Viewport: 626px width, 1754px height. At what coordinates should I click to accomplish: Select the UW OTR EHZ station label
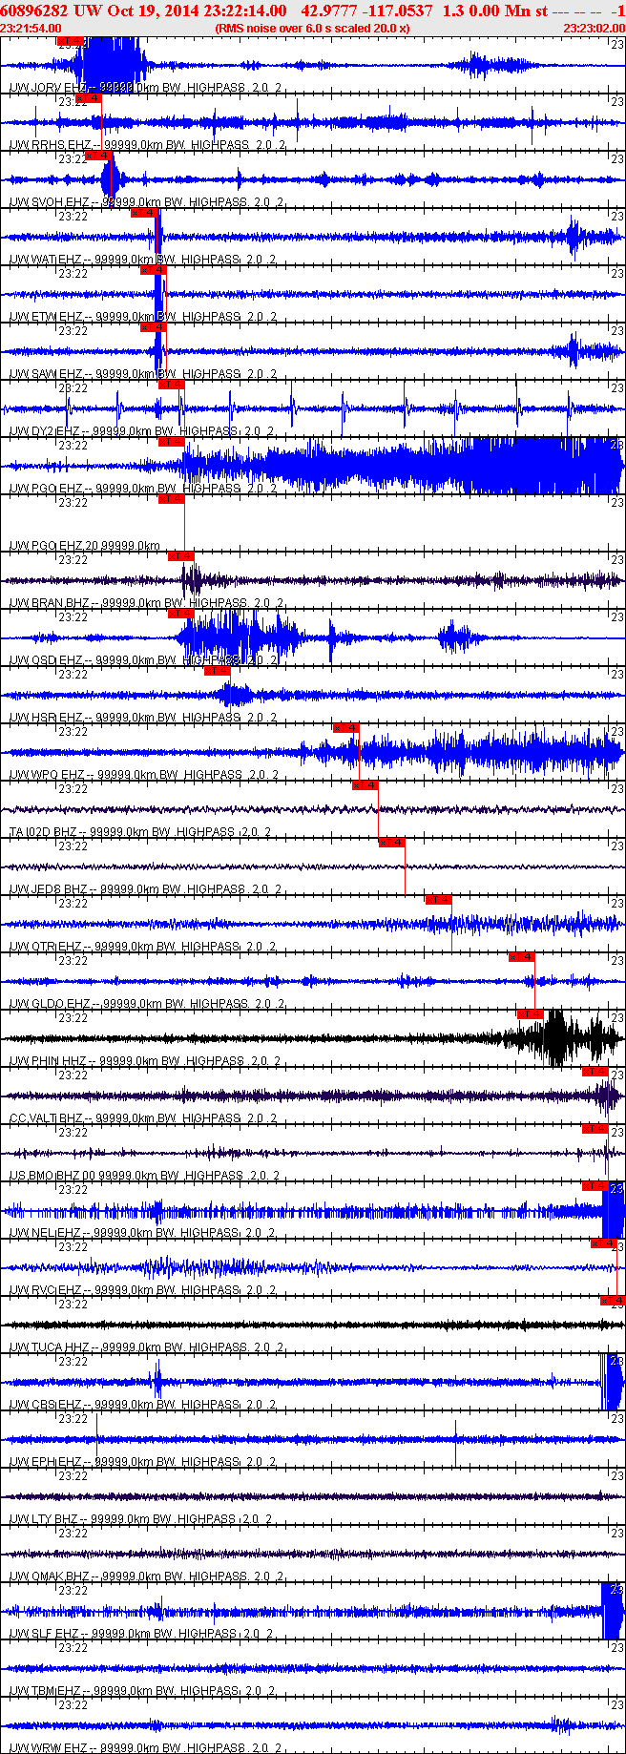pos(143,947)
